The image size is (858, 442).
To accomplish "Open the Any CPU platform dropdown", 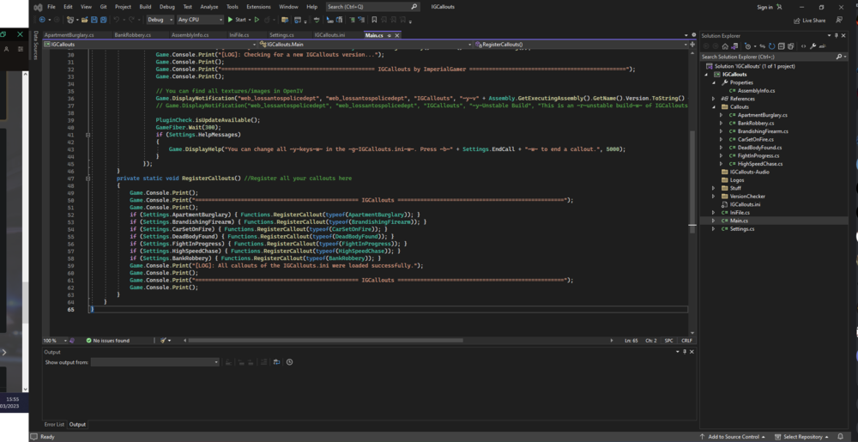I will point(199,19).
